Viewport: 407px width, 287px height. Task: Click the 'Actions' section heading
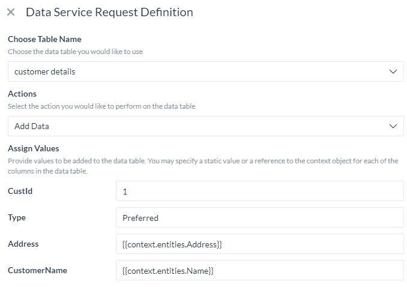(22, 94)
